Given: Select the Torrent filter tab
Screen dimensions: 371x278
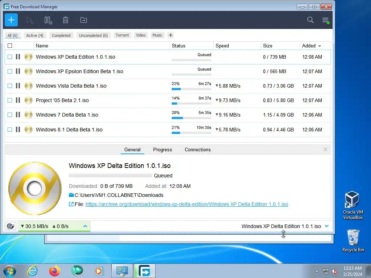Looking at the screenshot, I should coord(122,35).
